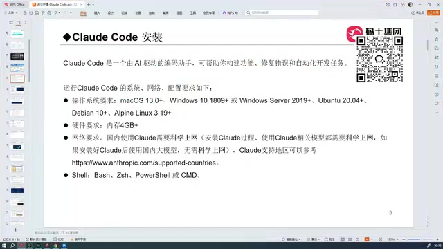This screenshot has width=443, height=249.
Task: Select slide 10 thumbnail
Action: click(17, 89)
